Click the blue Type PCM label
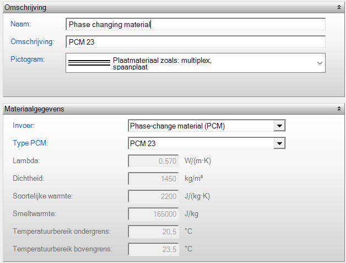346x263 pixels. coord(30,143)
